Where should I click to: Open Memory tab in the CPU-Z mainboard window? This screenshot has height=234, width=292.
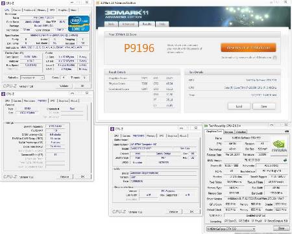[x=151, y=135]
